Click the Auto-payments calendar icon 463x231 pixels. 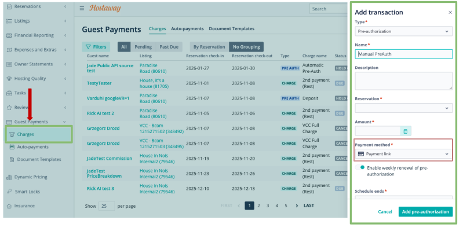pyautogui.click(x=12, y=147)
